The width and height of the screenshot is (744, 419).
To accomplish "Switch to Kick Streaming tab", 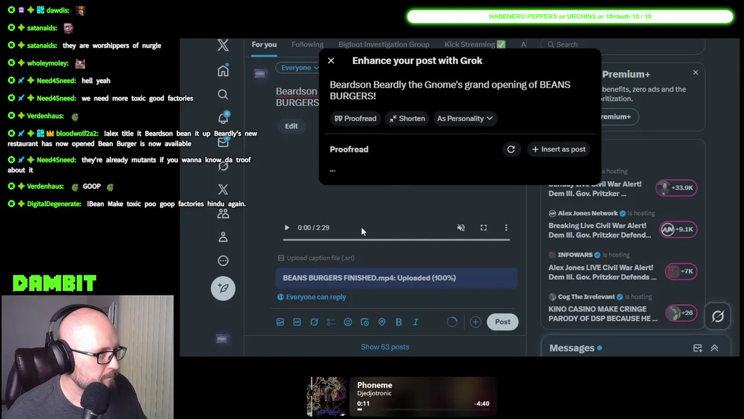I will [x=475, y=44].
